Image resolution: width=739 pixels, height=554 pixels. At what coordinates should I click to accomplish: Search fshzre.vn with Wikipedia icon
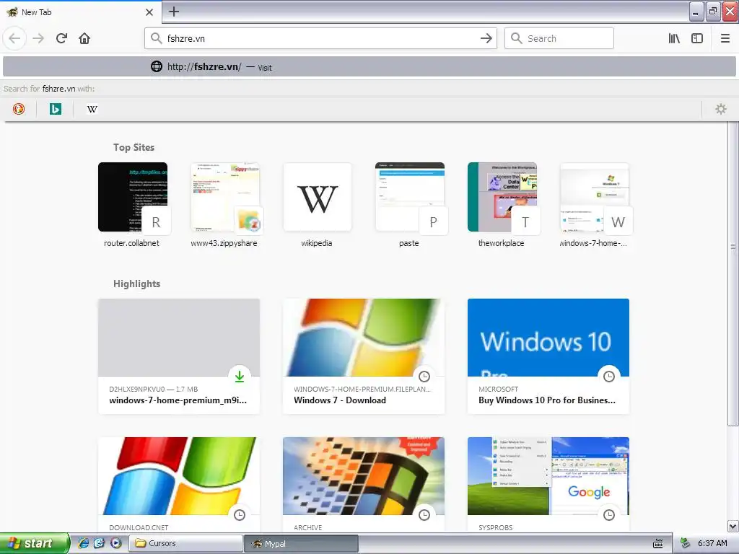(x=92, y=109)
